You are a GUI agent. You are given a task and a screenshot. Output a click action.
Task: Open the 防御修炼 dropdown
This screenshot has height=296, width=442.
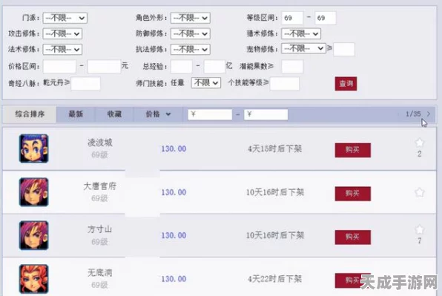pyautogui.click(x=191, y=34)
